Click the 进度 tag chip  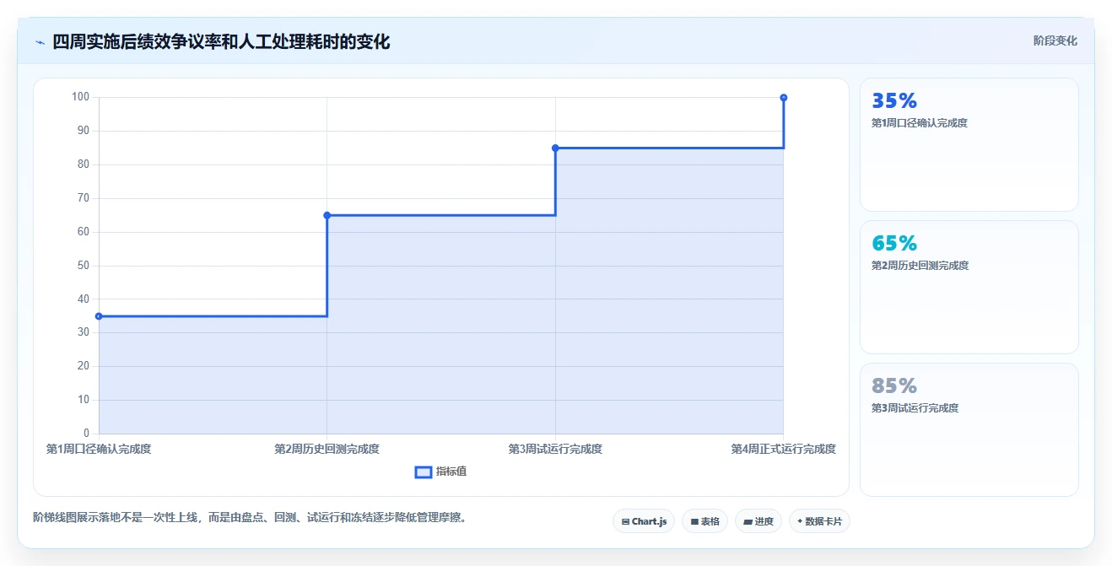pyautogui.click(x=758, y=521)
